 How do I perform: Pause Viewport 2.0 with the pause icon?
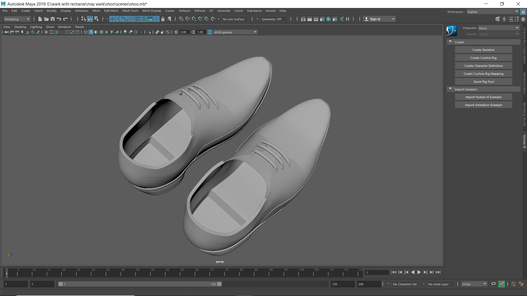(x=347, y=19)
